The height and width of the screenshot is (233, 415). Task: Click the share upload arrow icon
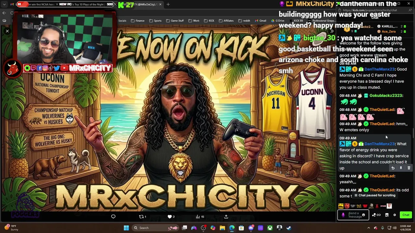(x=226, y=216)
